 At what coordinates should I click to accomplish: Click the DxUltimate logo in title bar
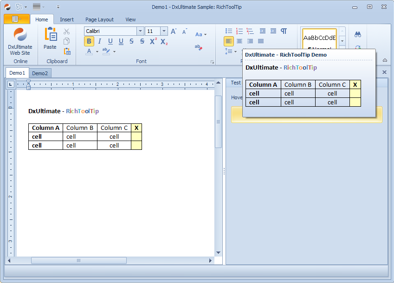point(7,7)
